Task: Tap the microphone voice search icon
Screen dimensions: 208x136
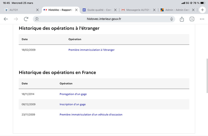Action: pos(172,19)
